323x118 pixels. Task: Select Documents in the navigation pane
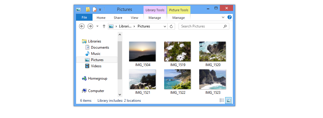[x=100, y=47]
